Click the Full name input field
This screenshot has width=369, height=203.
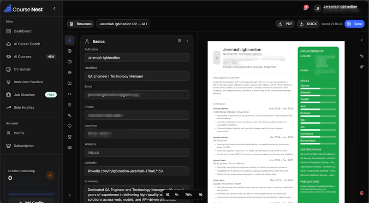(137, 58)
